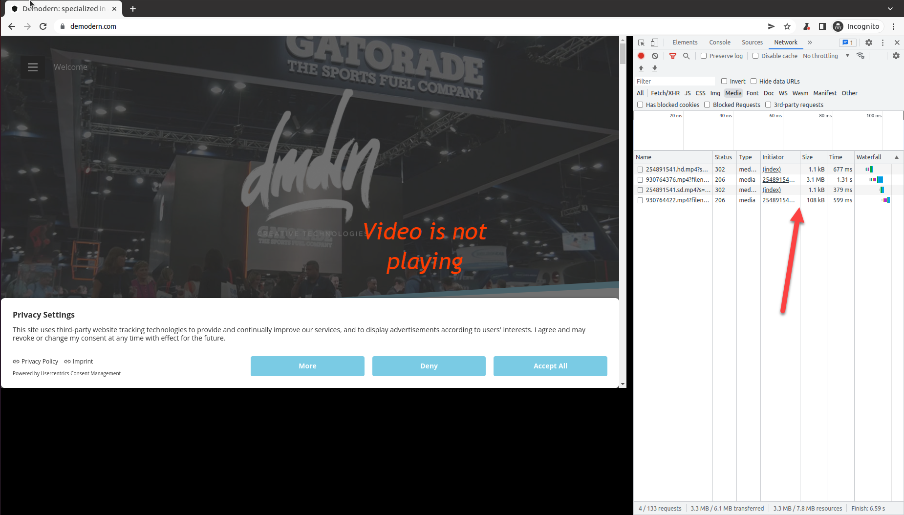
Task: Import a HAR file with the upload arrow
Action: pos(641,68)
